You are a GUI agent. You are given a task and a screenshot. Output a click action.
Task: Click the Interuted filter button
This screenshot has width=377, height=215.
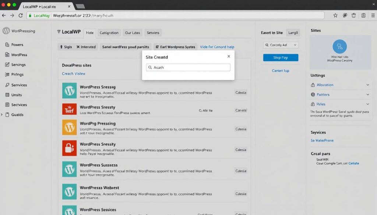(86, 47)
